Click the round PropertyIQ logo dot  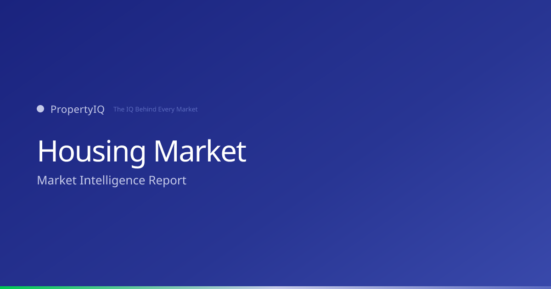coord(40,109)
